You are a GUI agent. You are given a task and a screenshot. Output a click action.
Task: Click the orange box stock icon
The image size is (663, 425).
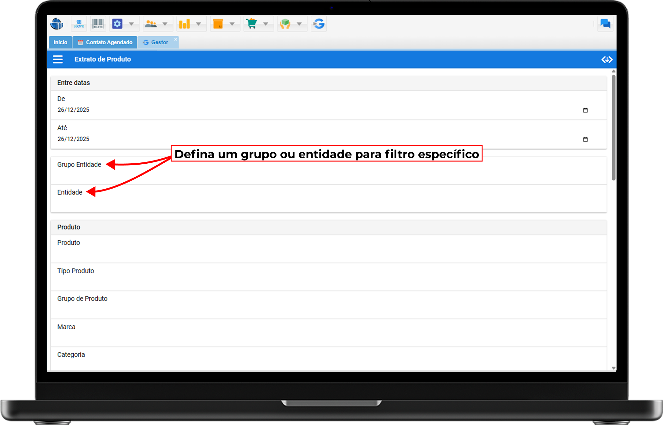[x=218, y=24]
